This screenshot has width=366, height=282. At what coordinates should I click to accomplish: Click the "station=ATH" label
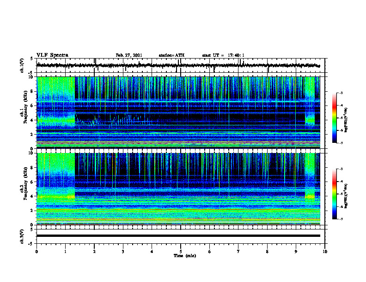point(171,55)
